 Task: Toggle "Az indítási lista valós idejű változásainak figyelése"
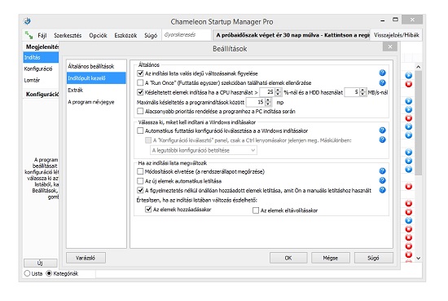(x=140, y=73)
